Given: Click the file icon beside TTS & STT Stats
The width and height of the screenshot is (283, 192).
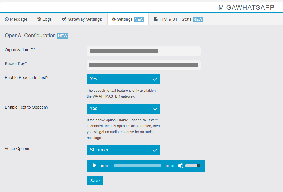Looking at the screenshot, I should 156,20.
